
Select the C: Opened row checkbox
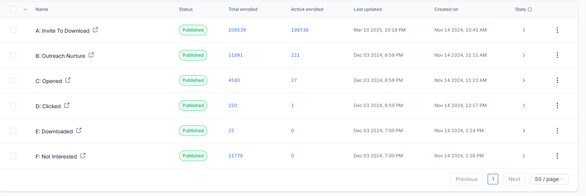[13, 80]
